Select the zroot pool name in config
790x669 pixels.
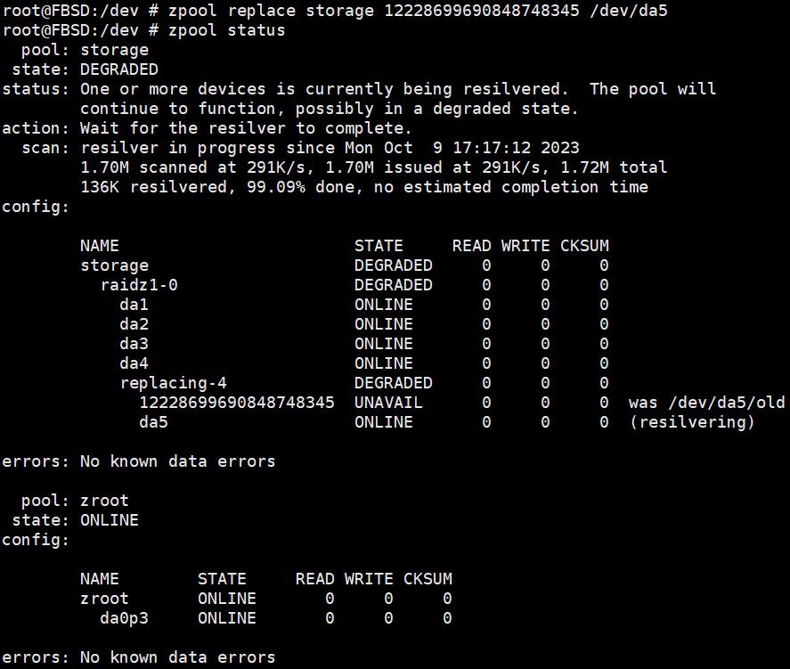pyautogui.click(x=104, y=599)
